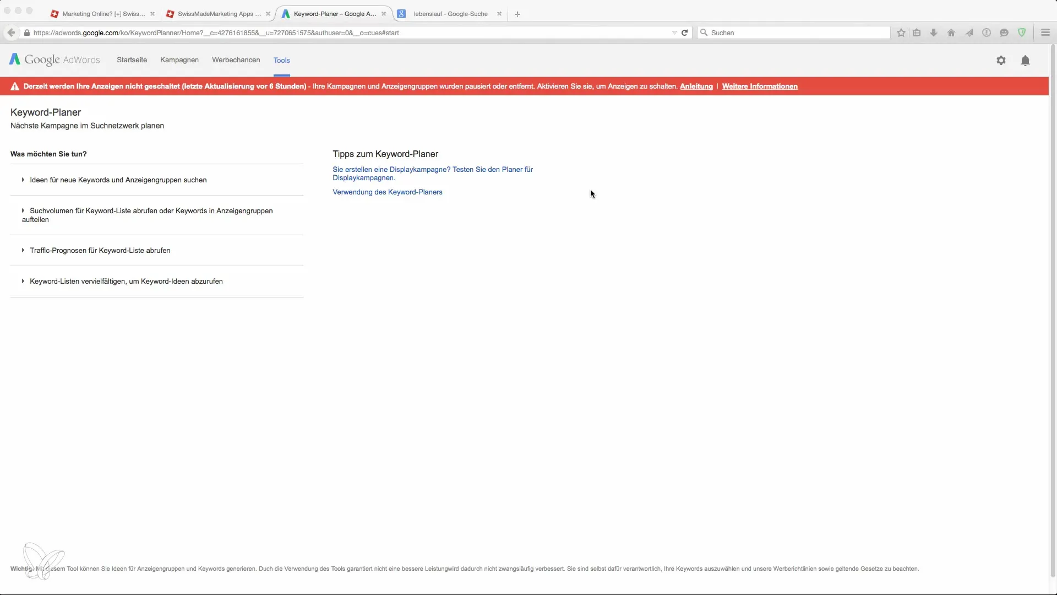The width and height of the screenshot is (1057, 595).
Task: Open the Kampagnen navigation item
Action: point(179,60)
